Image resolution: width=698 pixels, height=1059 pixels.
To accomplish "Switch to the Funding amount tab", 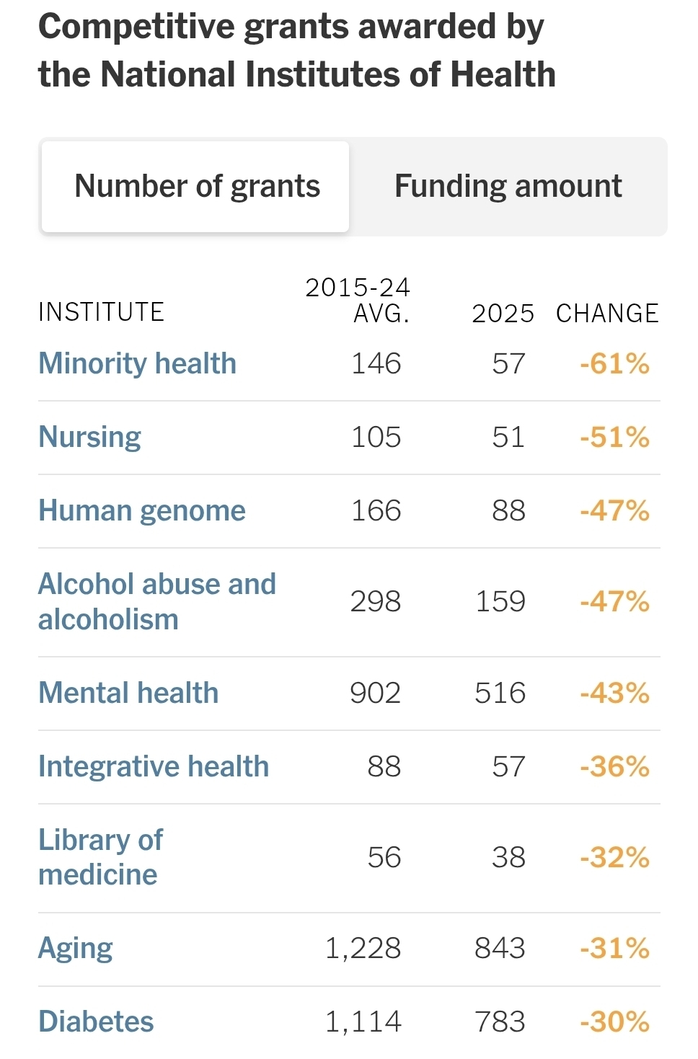I will click(508, 187).
